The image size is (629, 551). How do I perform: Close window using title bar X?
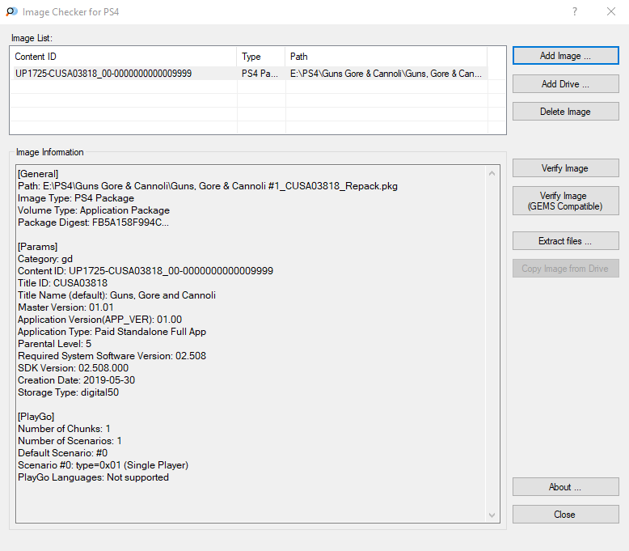pos(611,11)
